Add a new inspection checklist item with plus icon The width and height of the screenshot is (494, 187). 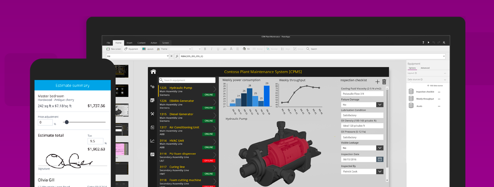point(377,82)
